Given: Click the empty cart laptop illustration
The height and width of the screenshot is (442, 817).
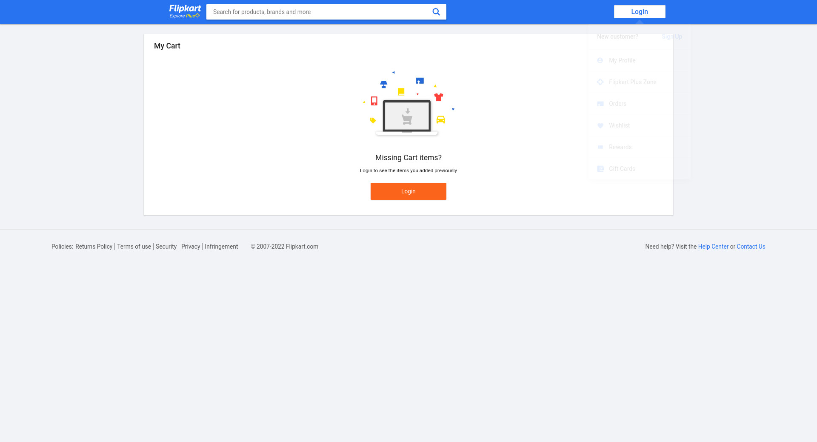Looking at the screenshot, I should point(408,103).
